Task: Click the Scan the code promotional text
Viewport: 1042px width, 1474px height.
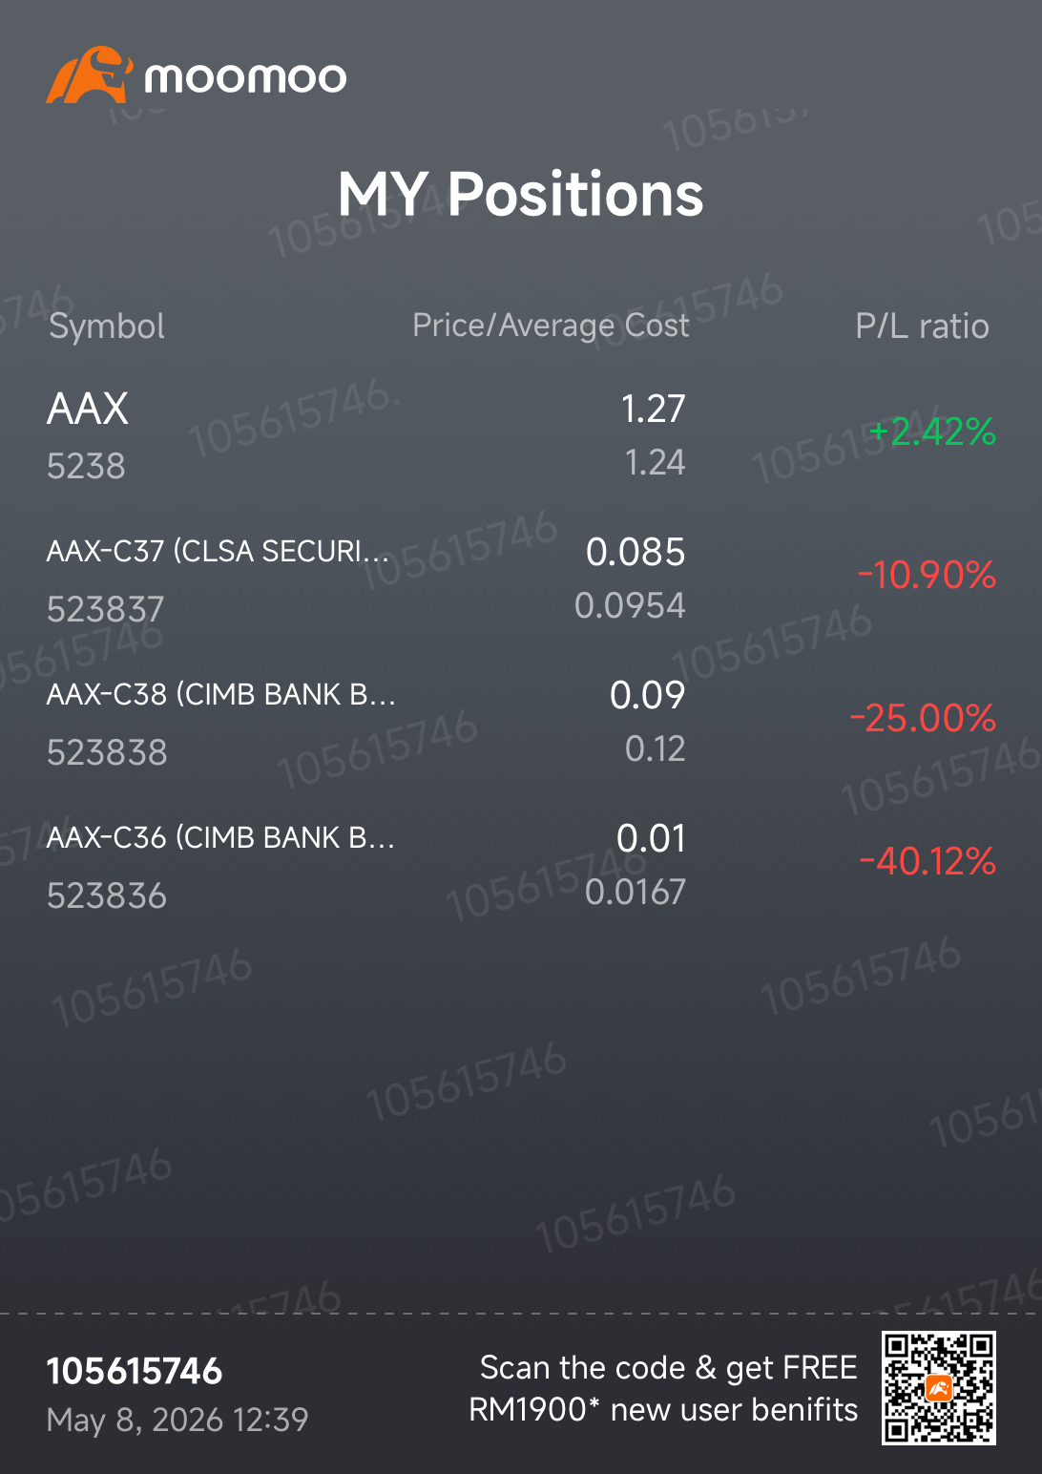Action: tap(664, 1388)
